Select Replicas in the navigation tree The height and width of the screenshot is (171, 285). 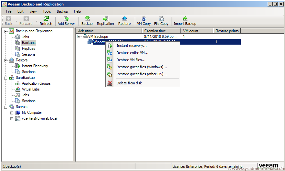coord(28,48)
